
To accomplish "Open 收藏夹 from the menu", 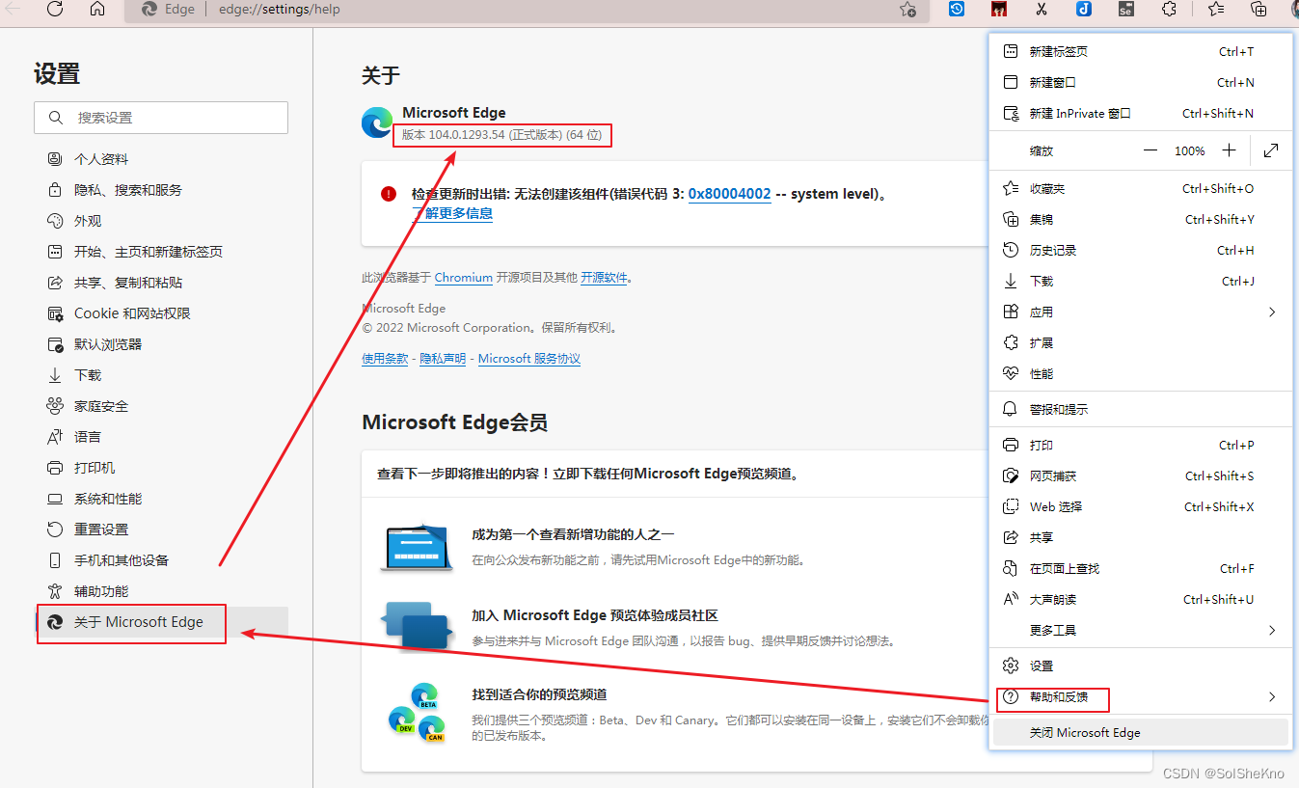I will 1141,188.
